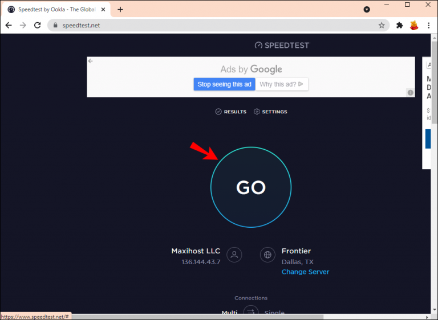The height and width of the screenshot is (320, 438).
Task: Click the Frontier server name
Action: [296, 251]
